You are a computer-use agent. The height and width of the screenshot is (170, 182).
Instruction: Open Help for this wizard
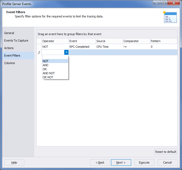(x=14, y=162)
